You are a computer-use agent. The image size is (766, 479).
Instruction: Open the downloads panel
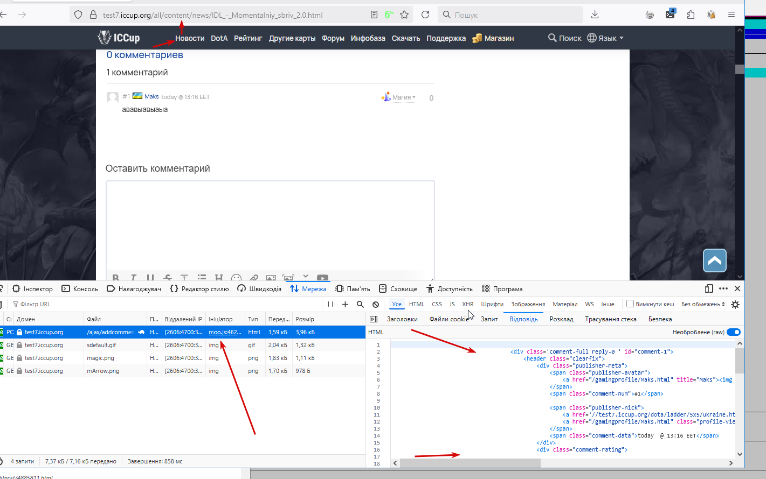click(595, 15)
